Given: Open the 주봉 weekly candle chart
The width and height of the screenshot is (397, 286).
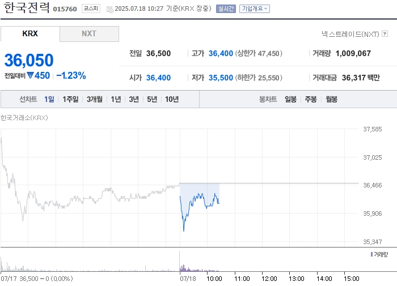Looking at the screenshot, I should click(311, 99).
